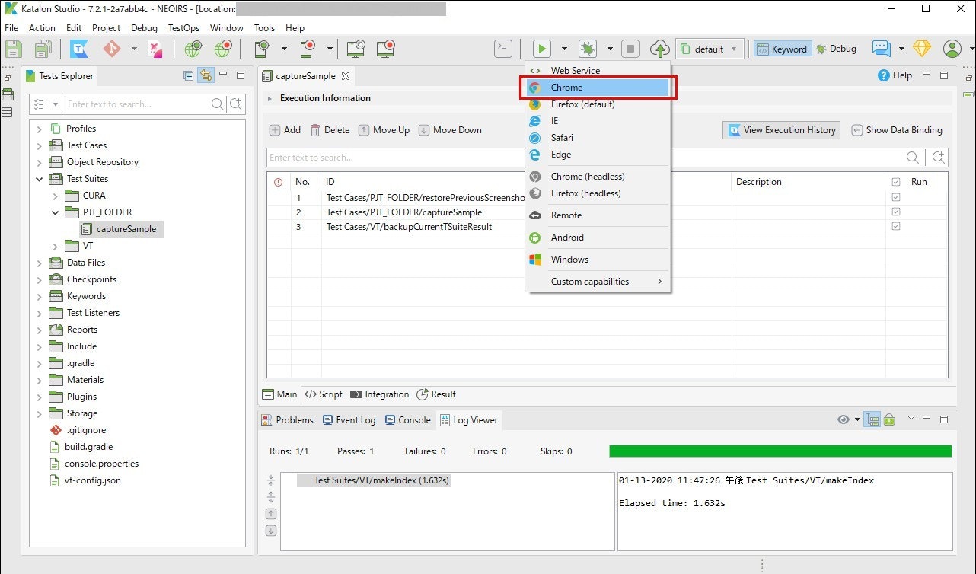Open the Spy Mobile dropdown arrow
Viewport: 976px width, 574px height.
284,49
